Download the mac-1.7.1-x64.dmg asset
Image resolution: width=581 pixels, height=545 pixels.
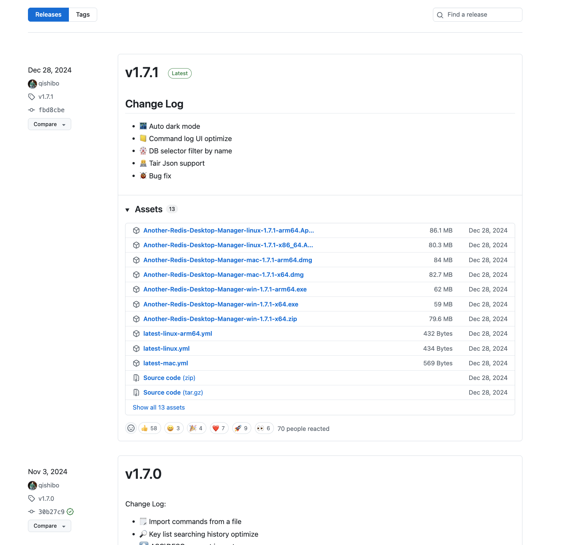point(224,274)
